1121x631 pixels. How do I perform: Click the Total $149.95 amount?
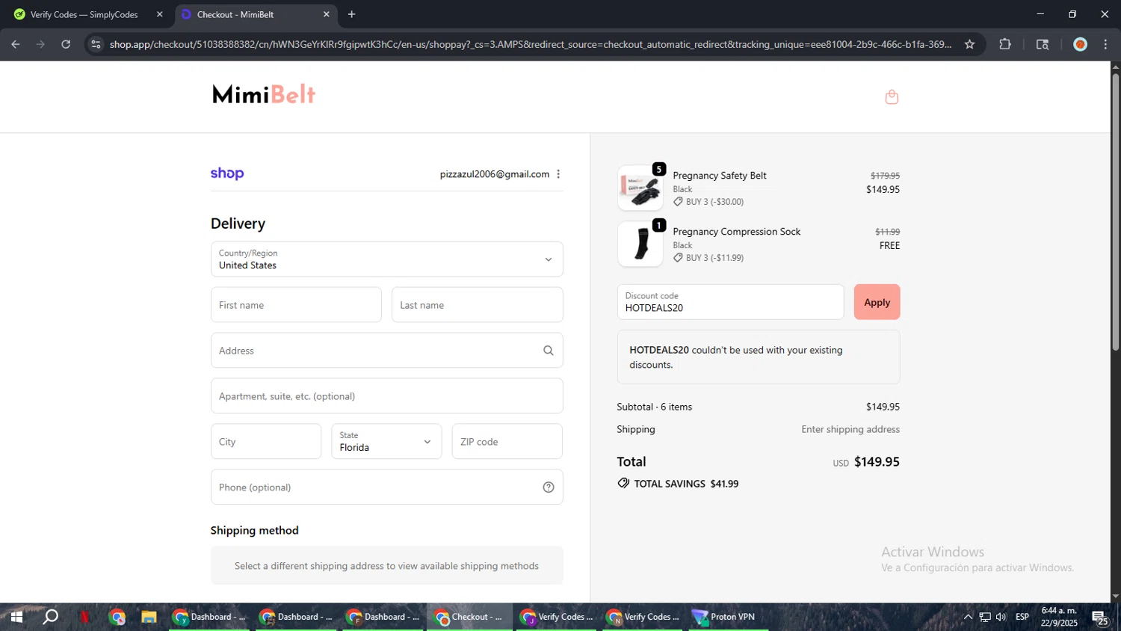point(877,462)
